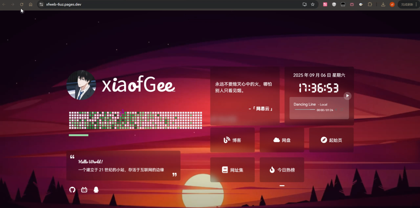Open the 博客 blog card

click(233, 140)
